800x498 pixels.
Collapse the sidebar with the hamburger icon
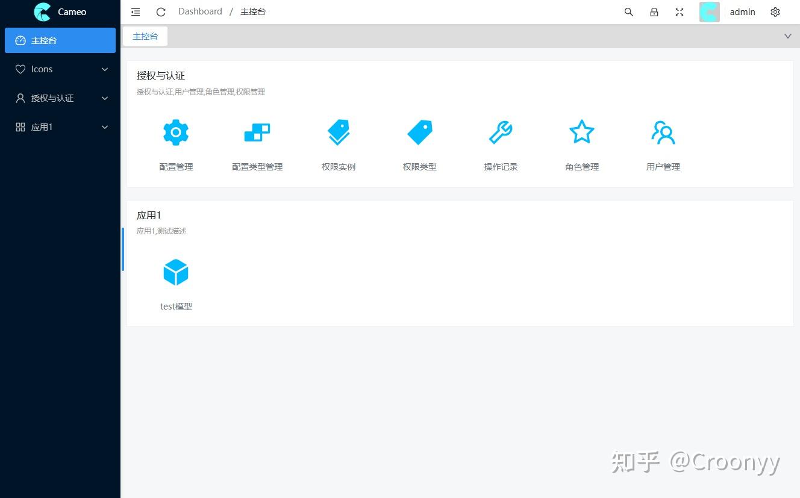coord(135,11)
